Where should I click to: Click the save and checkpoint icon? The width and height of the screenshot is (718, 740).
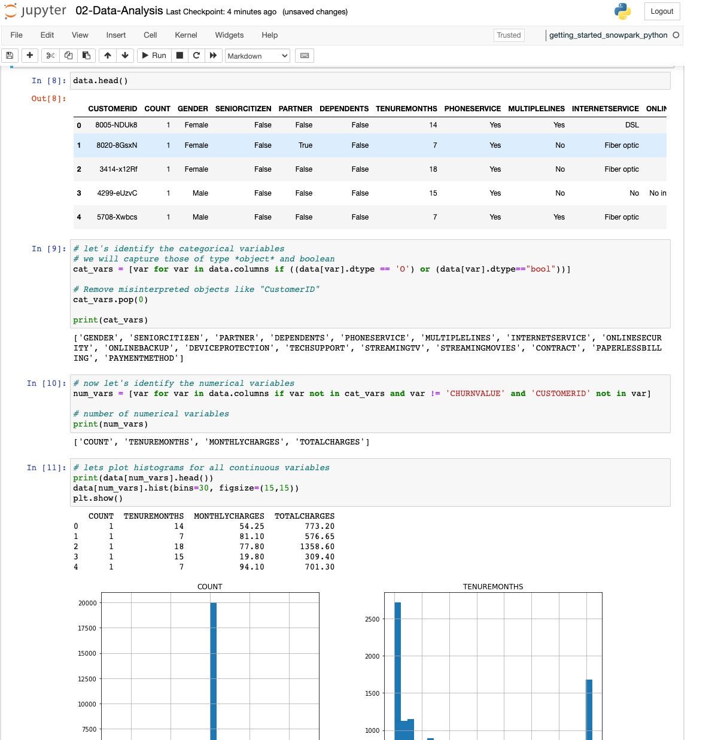(x=10, y=56)
